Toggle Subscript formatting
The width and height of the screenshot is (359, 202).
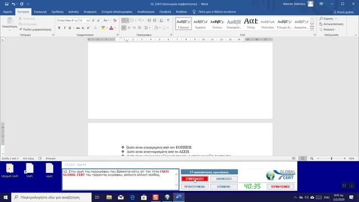click(83, 27)
